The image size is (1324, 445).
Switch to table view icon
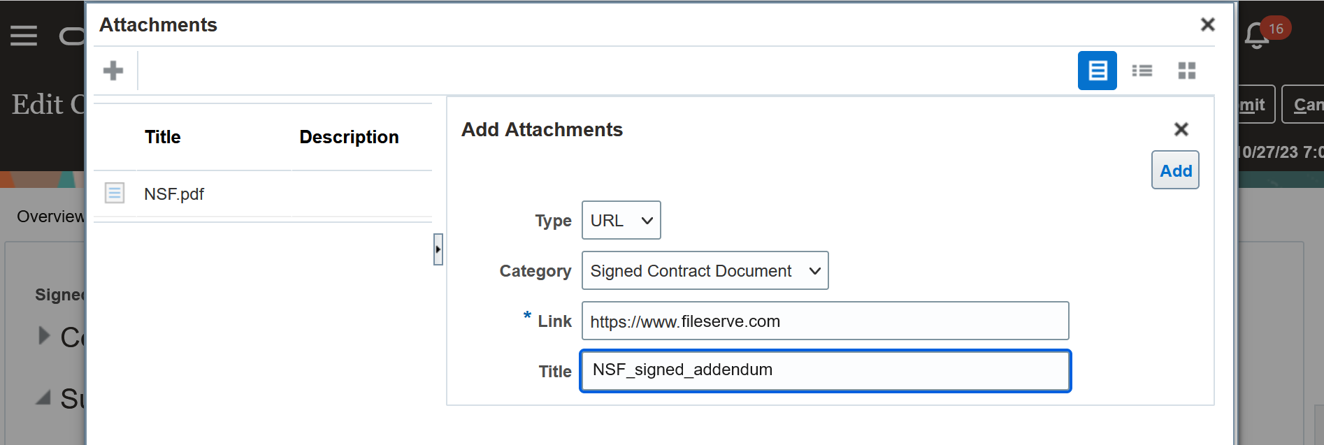(x=1098, y=71)
